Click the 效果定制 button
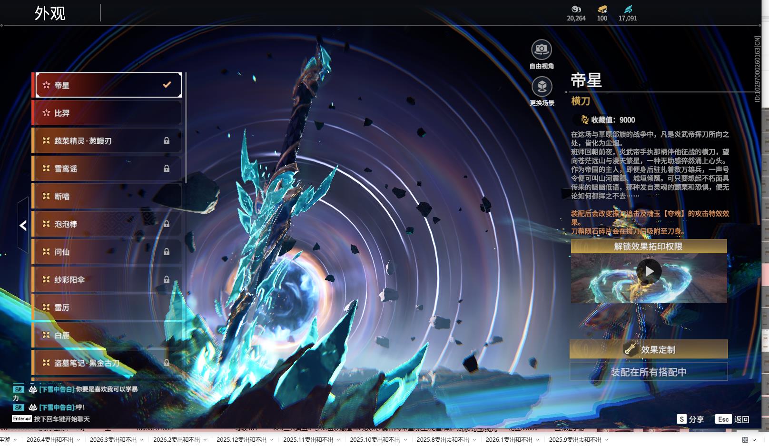This screenshot has height=447, width=769. pyautogui.click(x=649, y=349)
